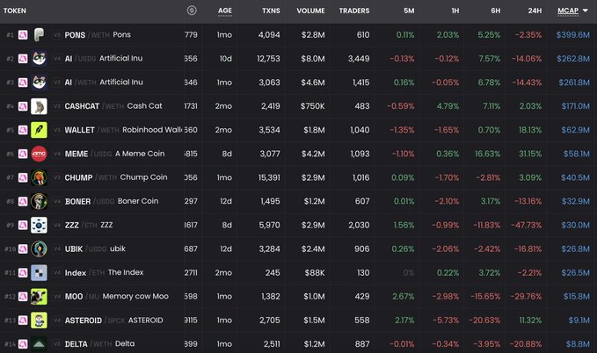
Task: Sort by the TXNS column header
Action: point(271,11)
